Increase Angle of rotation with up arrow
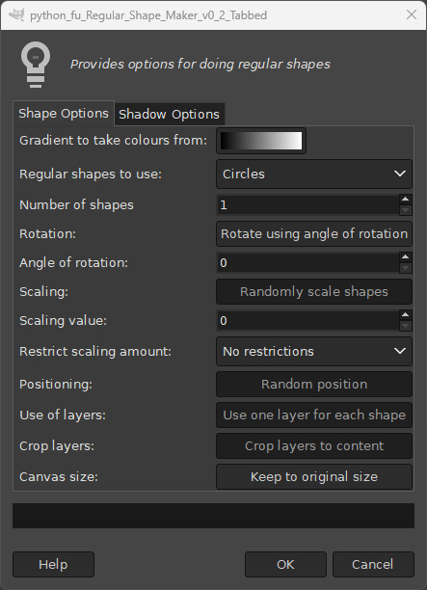The image size is (427, 590). pos(405,257)
